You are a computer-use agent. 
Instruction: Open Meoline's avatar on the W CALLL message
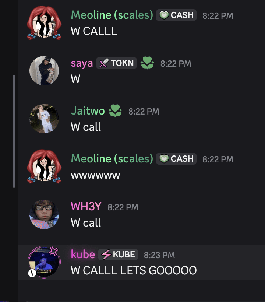(x=44, y=23)
